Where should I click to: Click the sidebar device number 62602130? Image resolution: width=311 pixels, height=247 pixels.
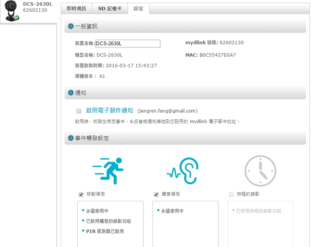coord(35,10)
